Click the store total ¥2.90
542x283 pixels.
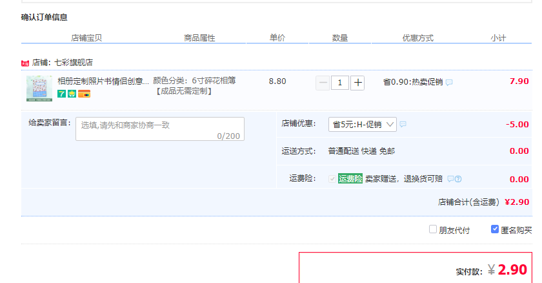click(x=517, y=202)
